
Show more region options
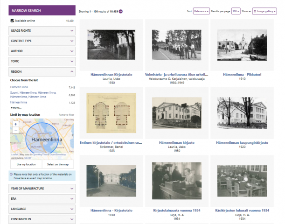[x=16, y=108]
